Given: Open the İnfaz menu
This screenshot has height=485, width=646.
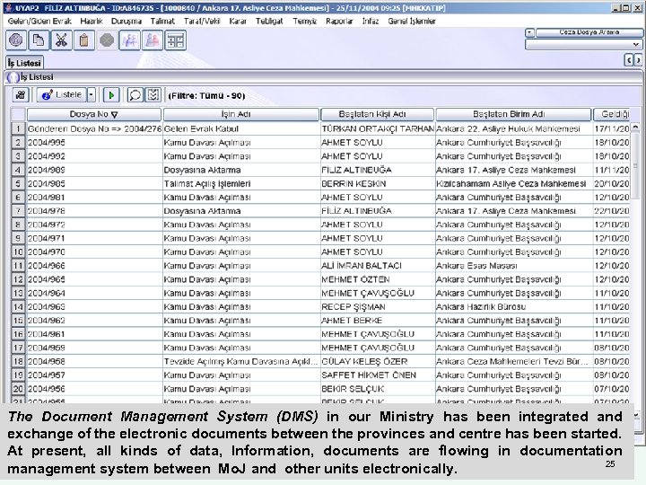Looking at the screenshot, I should coord(371,21).
